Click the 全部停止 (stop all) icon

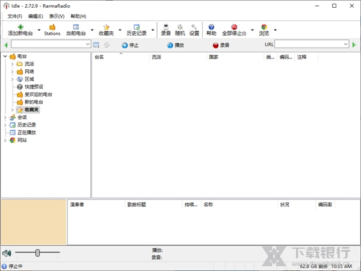[x=234, y=28]
